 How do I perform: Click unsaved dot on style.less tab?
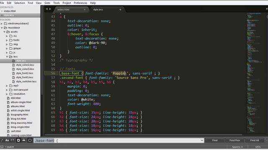tap(120, 10)
